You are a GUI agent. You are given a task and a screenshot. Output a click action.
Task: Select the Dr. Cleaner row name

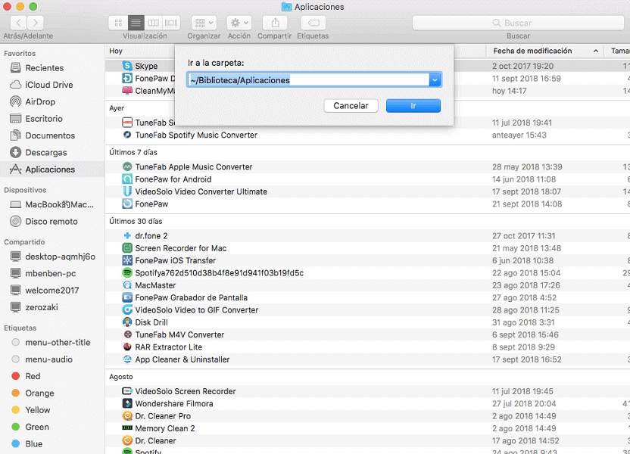point(155,440)
